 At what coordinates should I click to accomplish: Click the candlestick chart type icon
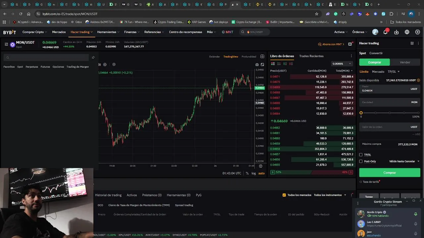click(100, 64)
